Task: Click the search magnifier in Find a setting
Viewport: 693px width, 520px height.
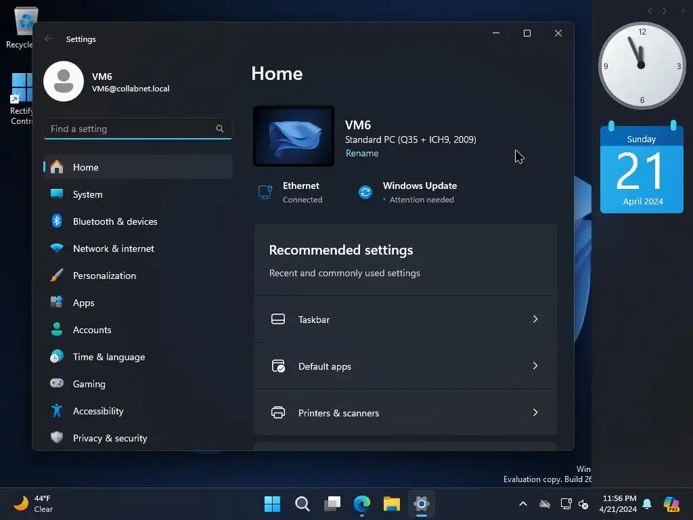Action: point(220,129)
